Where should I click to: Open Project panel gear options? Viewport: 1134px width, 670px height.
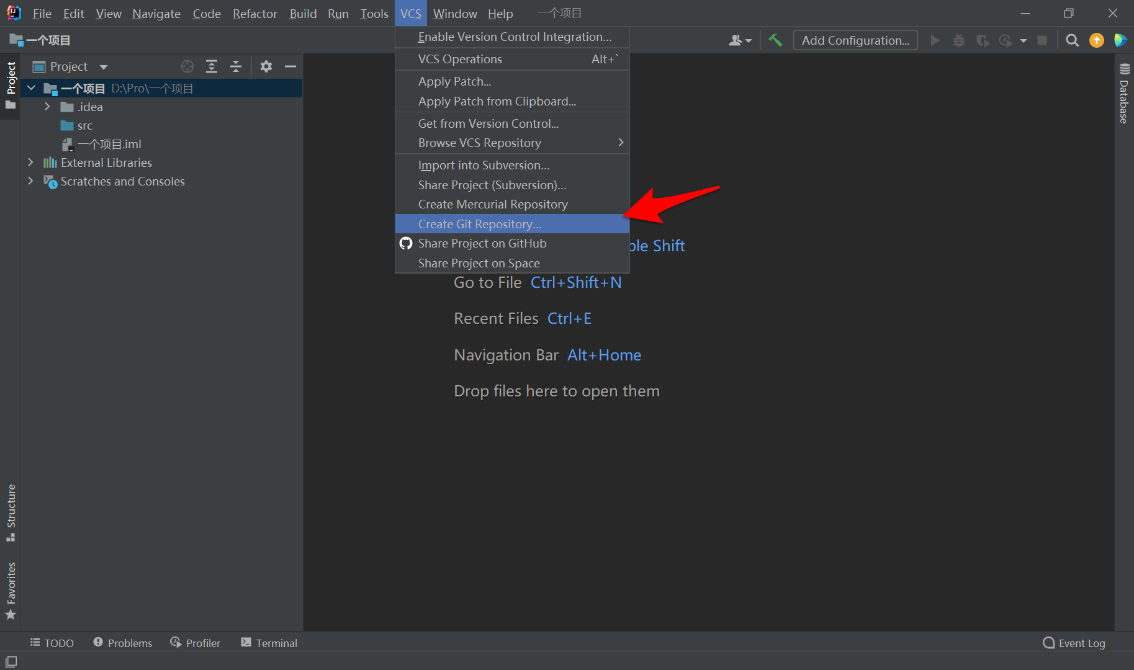click(266, 66)
